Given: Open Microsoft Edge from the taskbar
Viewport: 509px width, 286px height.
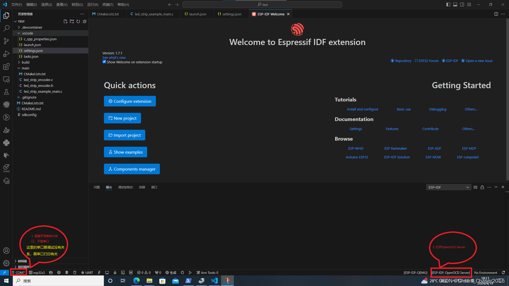Looking at the screenshot, I should pyautogui.click(x=137, y=281).
